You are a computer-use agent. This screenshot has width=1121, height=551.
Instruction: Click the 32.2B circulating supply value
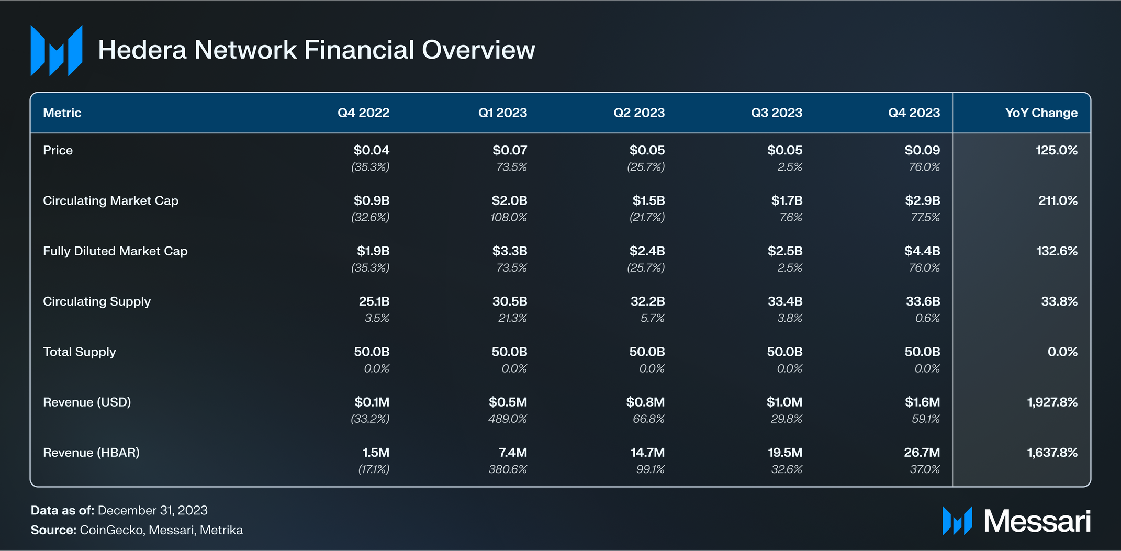coord(647,301)
